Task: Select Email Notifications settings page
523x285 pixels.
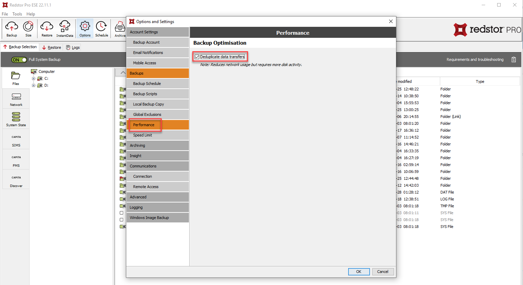Action: (x=158, y=53)
